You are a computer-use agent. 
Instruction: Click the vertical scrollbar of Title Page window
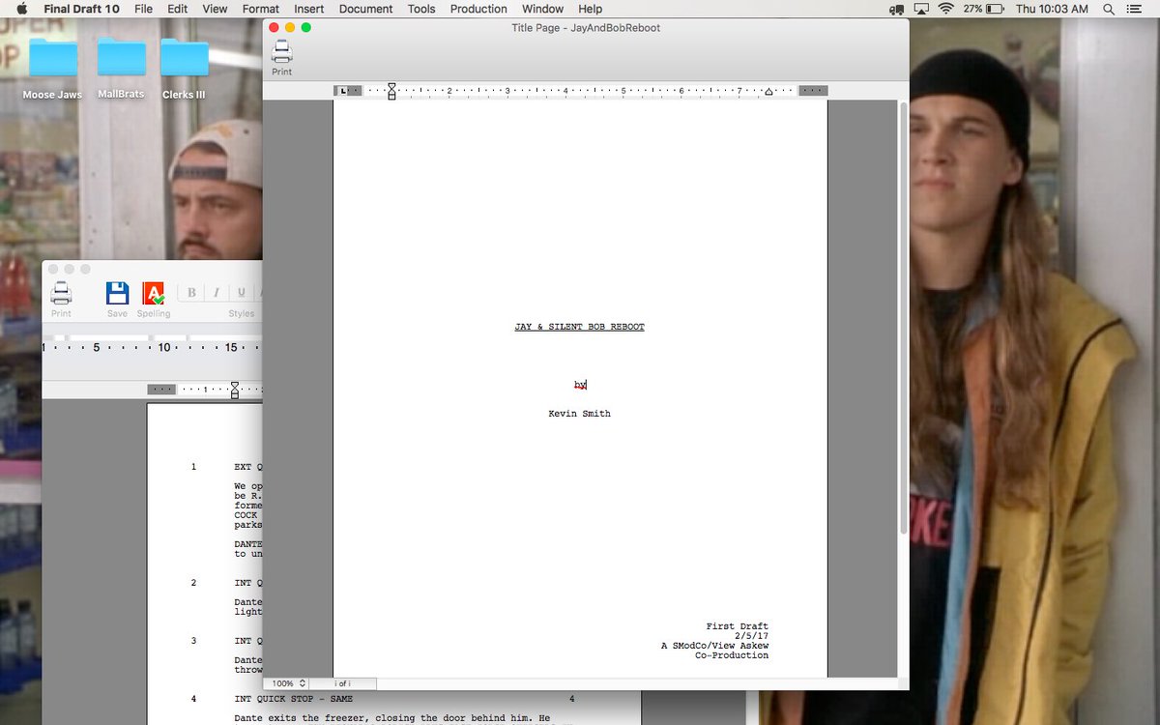(904, 319)
